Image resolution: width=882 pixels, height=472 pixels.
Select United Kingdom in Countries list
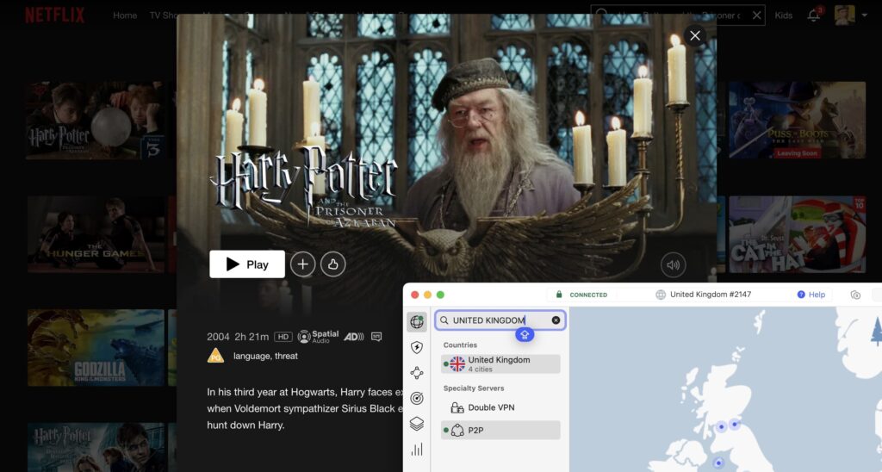(x=500, y=364)
